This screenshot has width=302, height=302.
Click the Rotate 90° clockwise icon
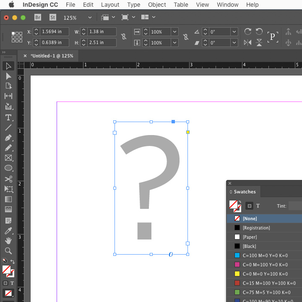[x=247, y=32]
